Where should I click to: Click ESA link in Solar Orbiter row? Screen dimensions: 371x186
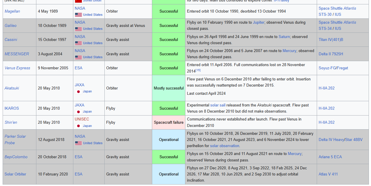[x=79, y=174]
